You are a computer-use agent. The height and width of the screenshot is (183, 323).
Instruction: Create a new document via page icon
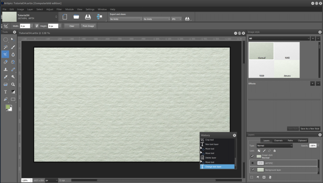[65, 17]
